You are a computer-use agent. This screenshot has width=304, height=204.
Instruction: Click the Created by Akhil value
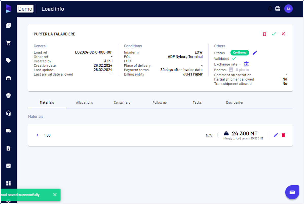108,61
